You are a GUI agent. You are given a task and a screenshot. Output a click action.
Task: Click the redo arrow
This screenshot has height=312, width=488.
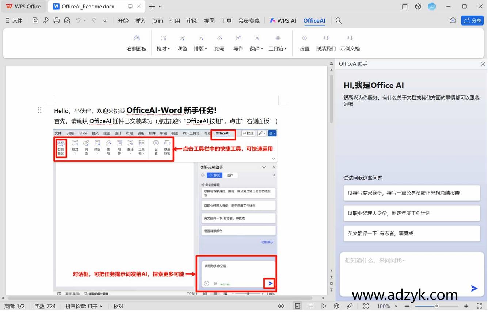[94, 21]
